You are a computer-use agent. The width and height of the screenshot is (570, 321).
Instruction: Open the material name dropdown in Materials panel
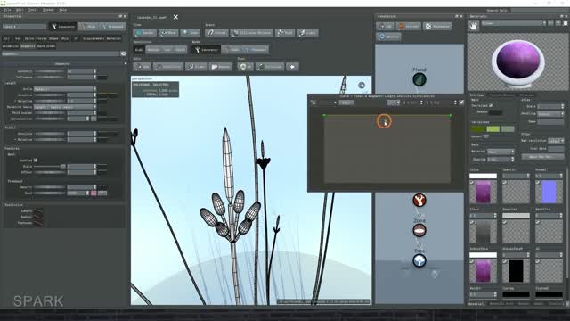(x=514, y=23)
